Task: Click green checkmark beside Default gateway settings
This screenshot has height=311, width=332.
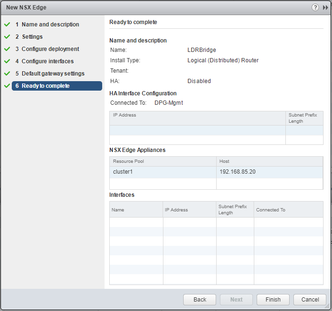Action: [7, 74]
